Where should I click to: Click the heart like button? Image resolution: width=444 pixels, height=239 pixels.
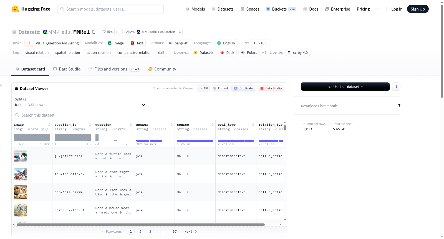pyautogui.click(x=107, y=32)
